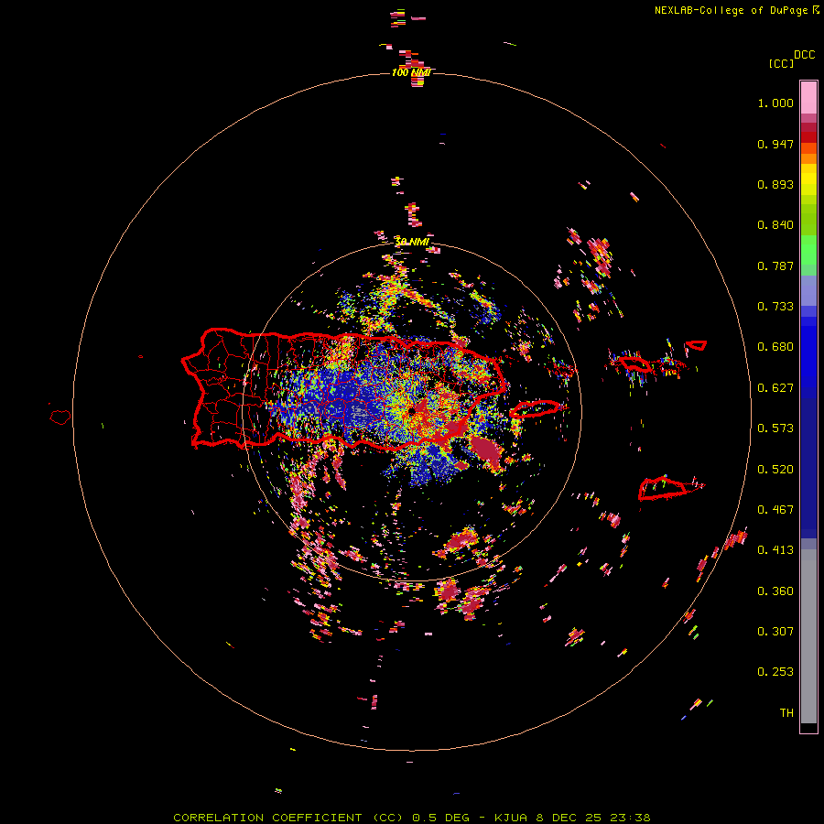Click the 0.787 color scale value
This screenshot has width=824, height=824.
[x=775, y=266]
